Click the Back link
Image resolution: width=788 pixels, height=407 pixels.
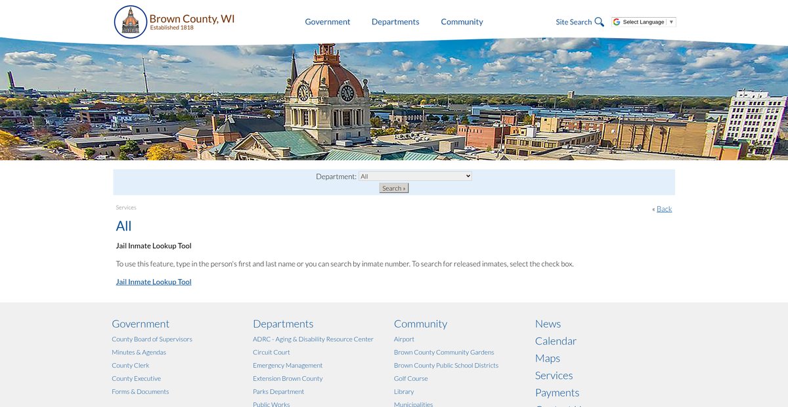[665, 209]
